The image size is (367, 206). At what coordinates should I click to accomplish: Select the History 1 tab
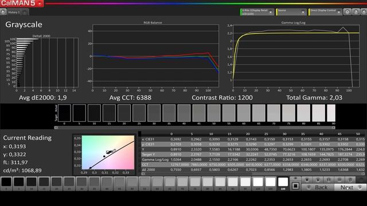point(14,12)
